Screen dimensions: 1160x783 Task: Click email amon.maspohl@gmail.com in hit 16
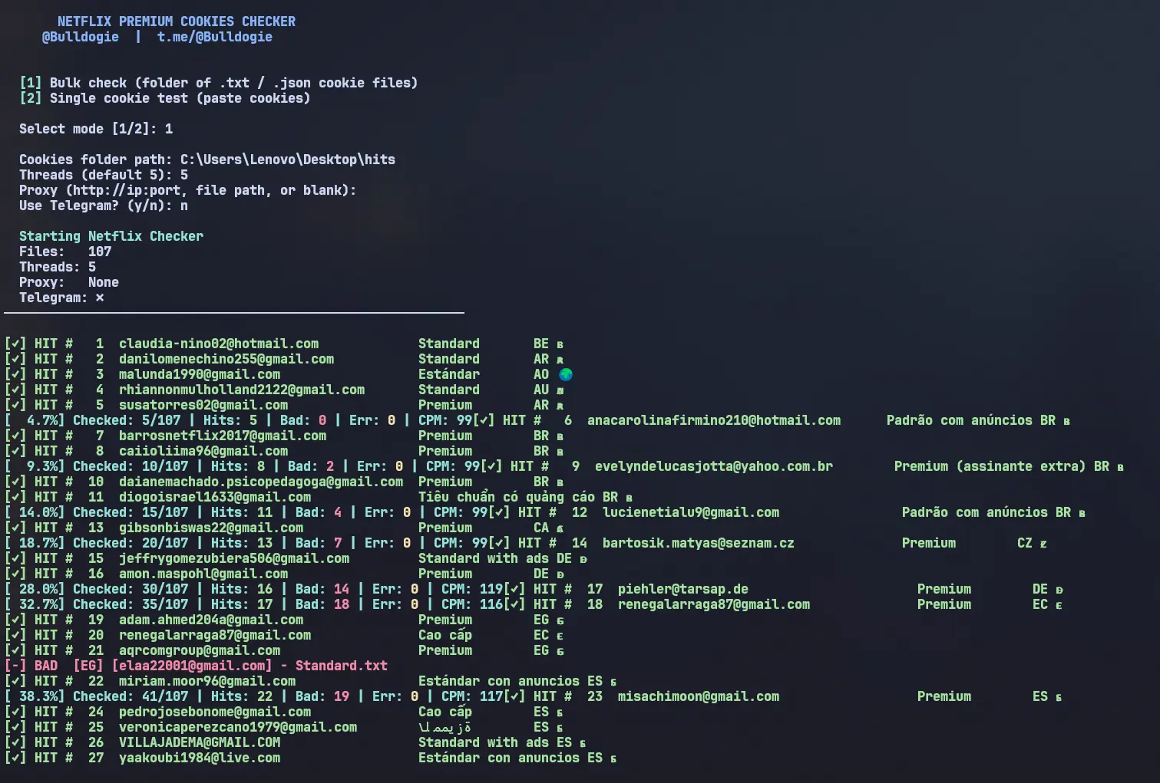pos(203,574)
